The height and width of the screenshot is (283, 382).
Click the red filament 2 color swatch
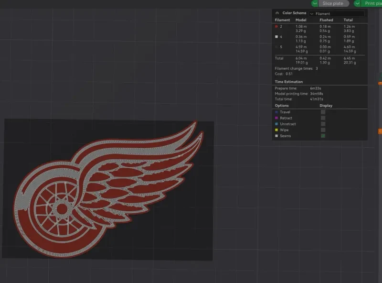(x=276, y=26)
